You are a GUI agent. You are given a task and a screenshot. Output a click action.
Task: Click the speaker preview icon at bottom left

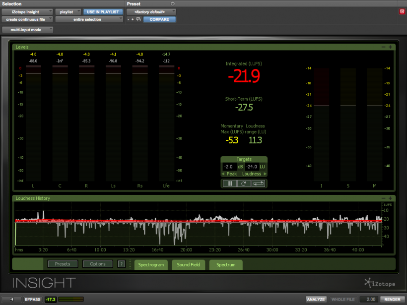[x=11, y=299]
